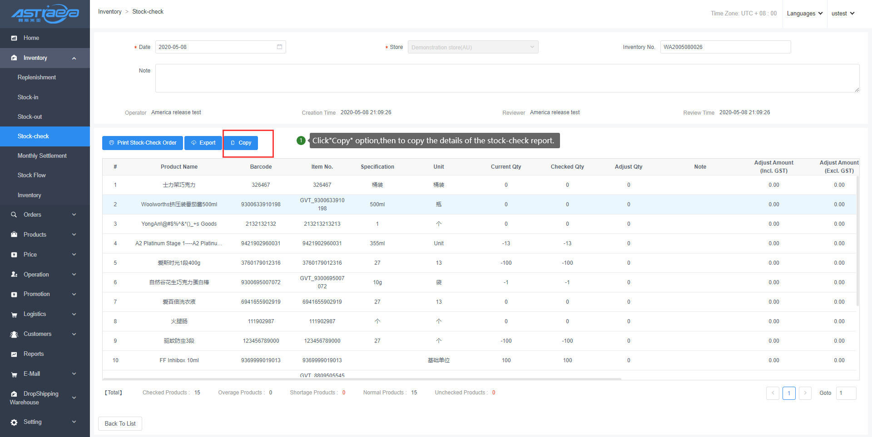Open the Languages dropdown
Viewport: 872px width, 437px height.
804,14
